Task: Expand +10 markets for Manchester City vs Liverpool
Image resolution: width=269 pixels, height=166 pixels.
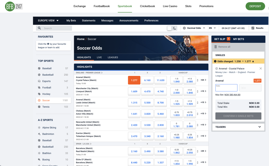Action: click(x=203, y=91)
